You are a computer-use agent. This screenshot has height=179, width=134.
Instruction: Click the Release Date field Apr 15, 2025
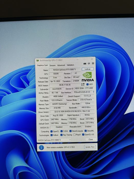[55, 81]
